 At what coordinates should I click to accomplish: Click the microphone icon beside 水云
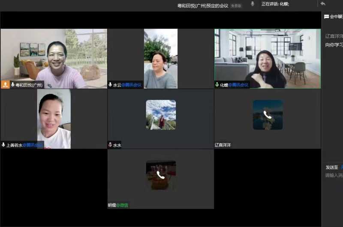click(111, 85)
